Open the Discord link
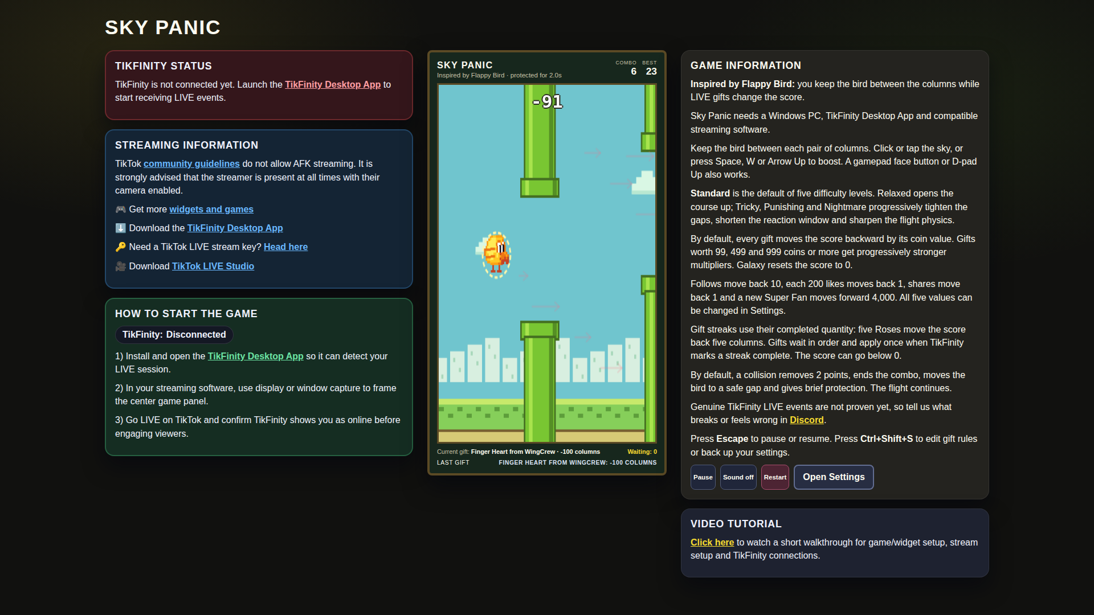This screenshot has width=1094, height=615. (x=806, y=420)
